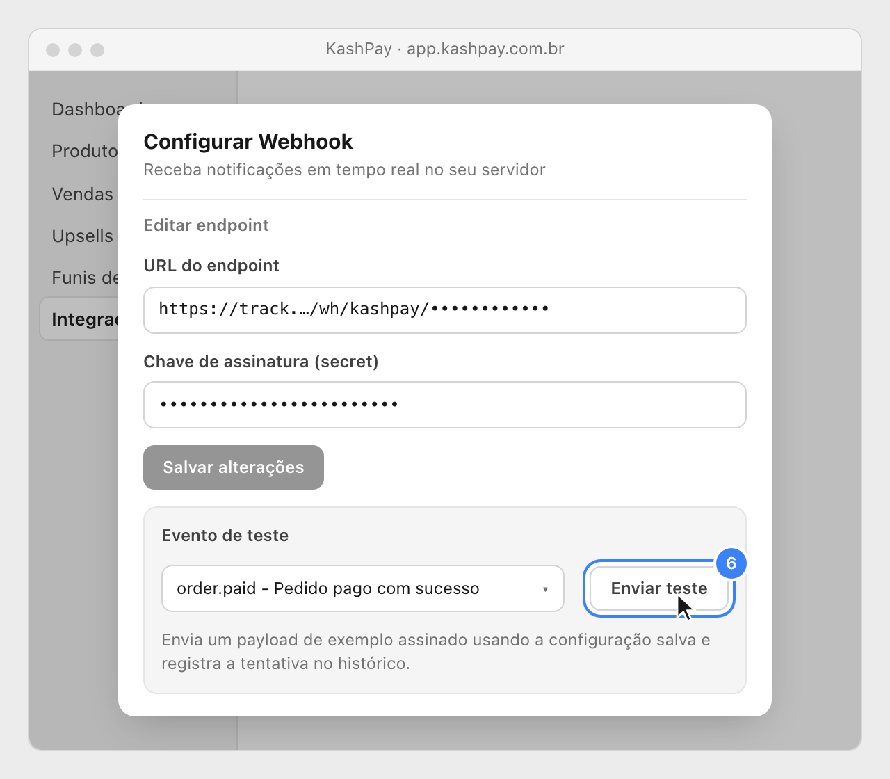The image size is (890, 779).
Task: Click the window title KashPay app.kashpay.com.br
Action: point(445,49)
